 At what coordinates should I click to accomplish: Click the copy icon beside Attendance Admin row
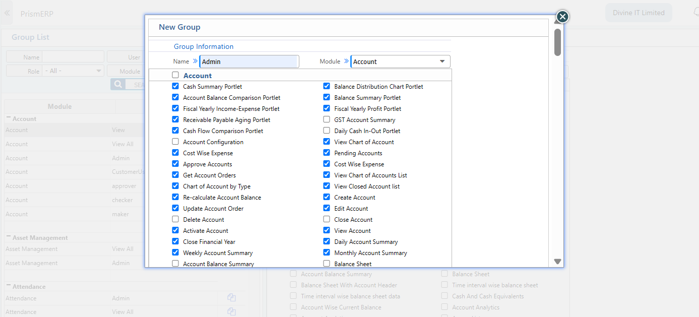pyautogui.click(x=231, y=297)
